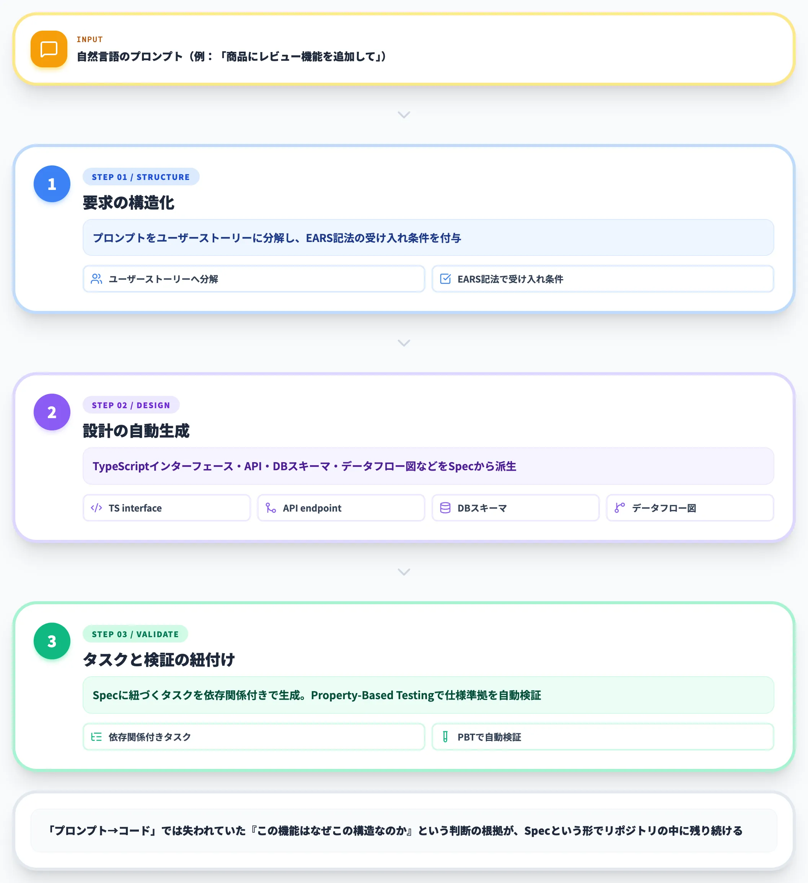Select the STEP 02 / DESIGN badge

[131, 405]
